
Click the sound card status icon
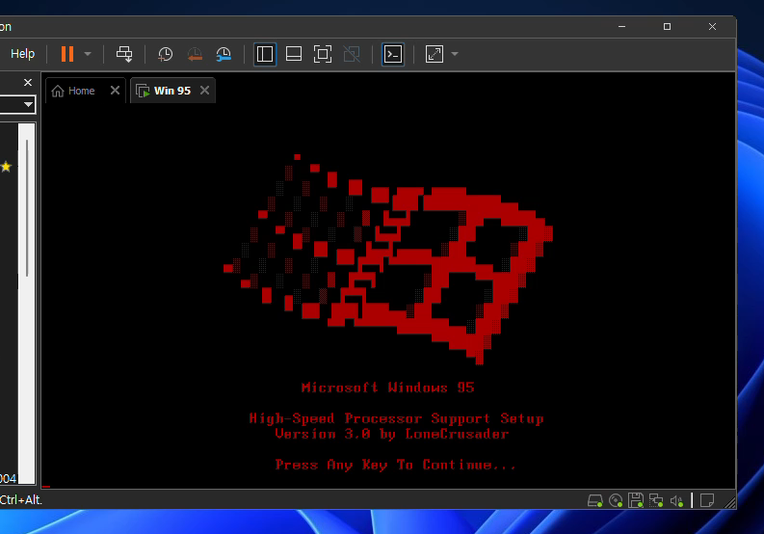click(676, 500)
